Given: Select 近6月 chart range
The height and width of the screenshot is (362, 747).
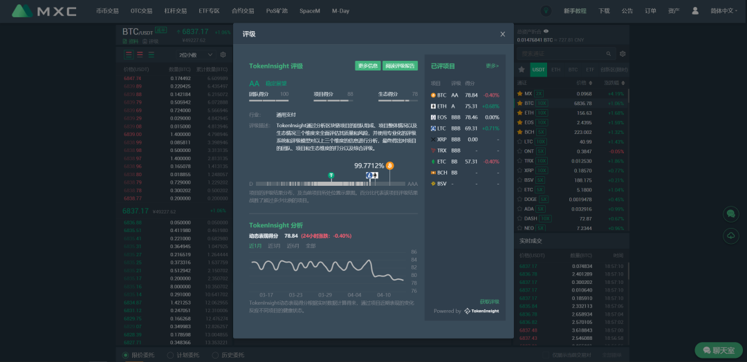Looking at the screenshot, I should pos(293,246).
